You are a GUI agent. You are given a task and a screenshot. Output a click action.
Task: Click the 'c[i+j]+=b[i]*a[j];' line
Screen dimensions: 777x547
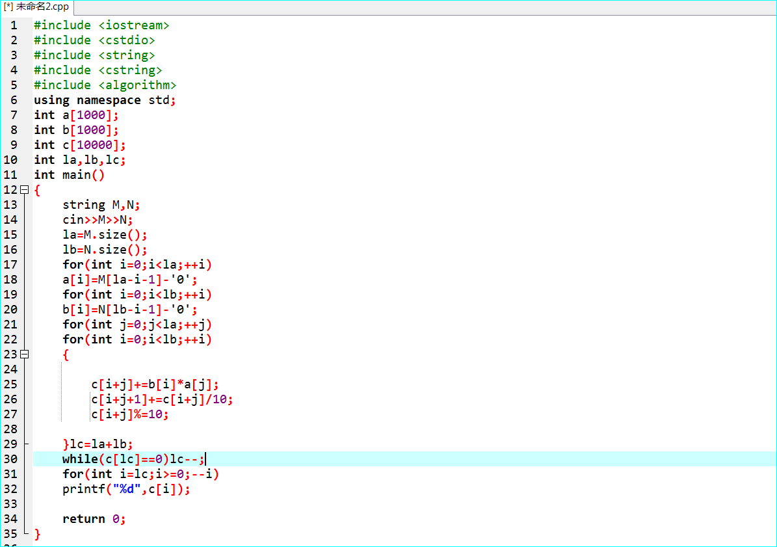(155, 384)
